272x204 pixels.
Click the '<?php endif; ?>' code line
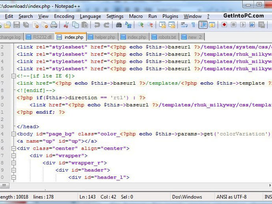coord(41,112)
